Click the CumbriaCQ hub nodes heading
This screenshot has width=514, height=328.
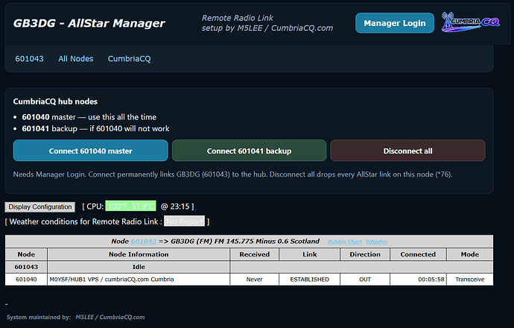[55, 101]
